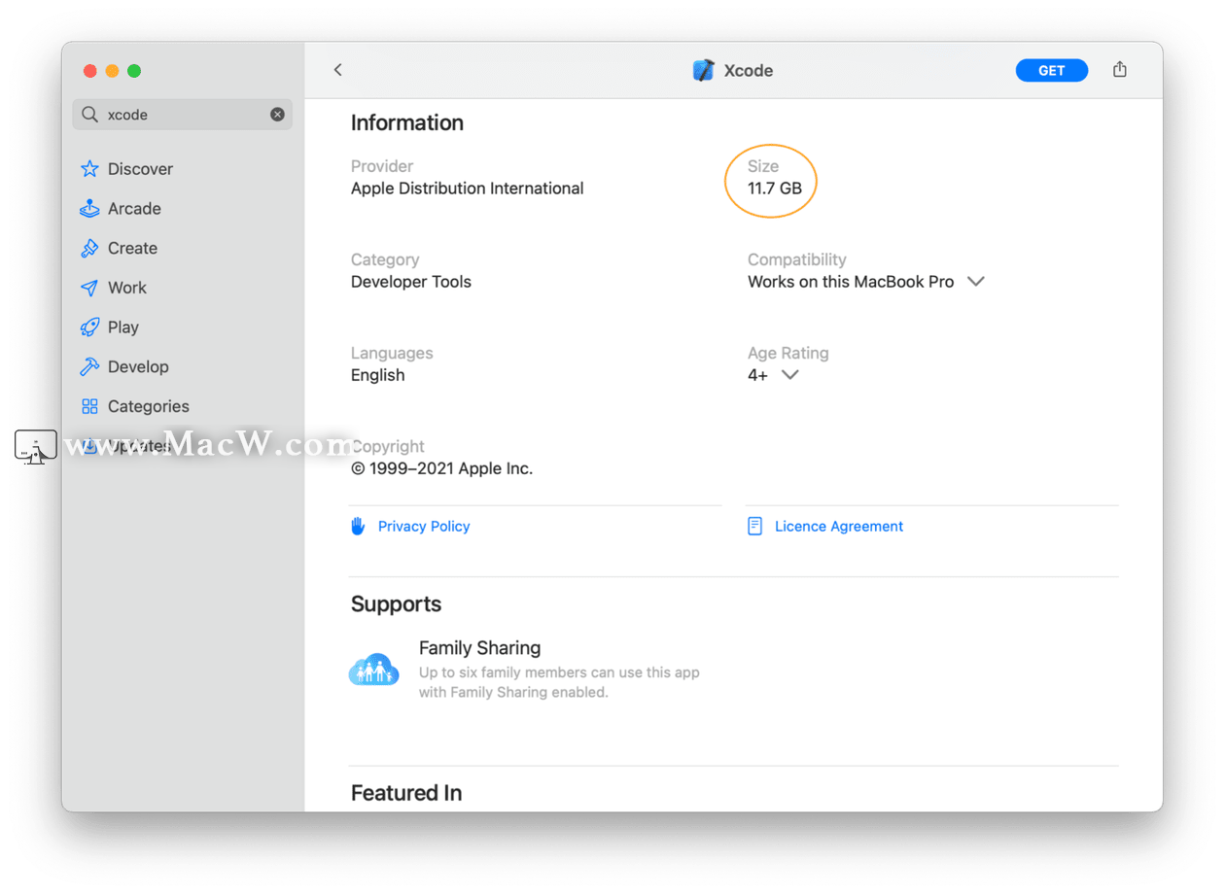Clear the xcode search text

pyautogui.click(x=277, y=115)
